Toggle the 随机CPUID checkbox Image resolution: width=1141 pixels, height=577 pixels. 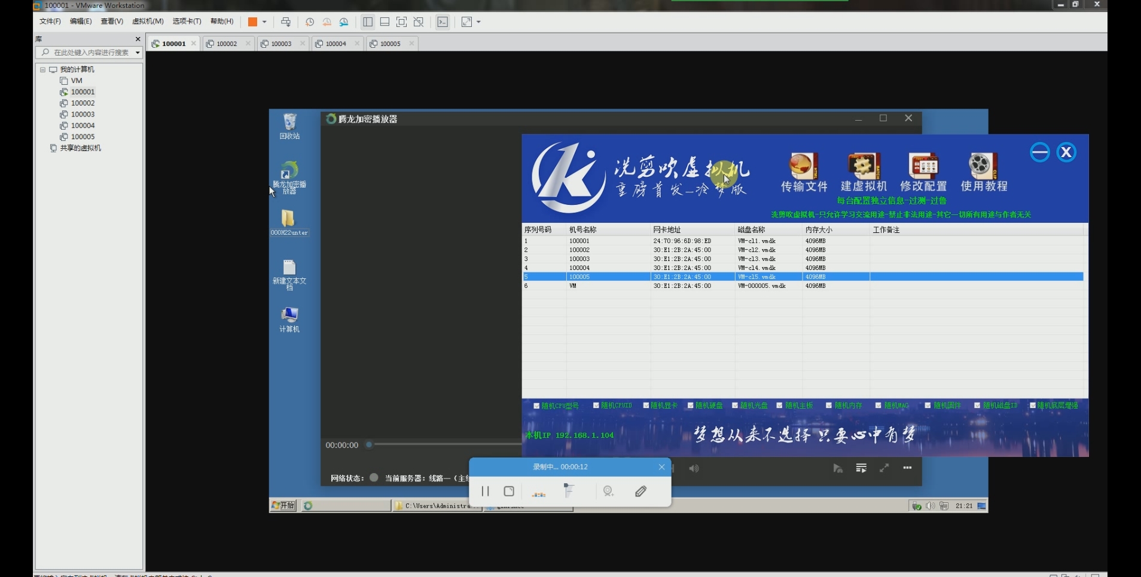tap(596, 406)
